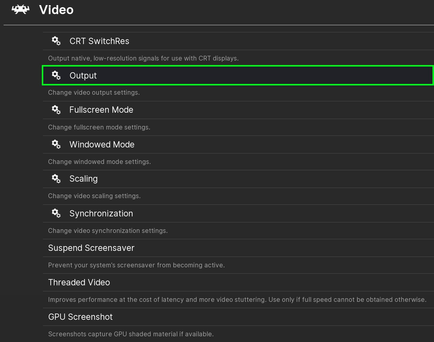Image resolution: width=434 pixels, height=342 pixels.
Task: Open the highlighted Output submenu
Action: [x=83, y=76]
